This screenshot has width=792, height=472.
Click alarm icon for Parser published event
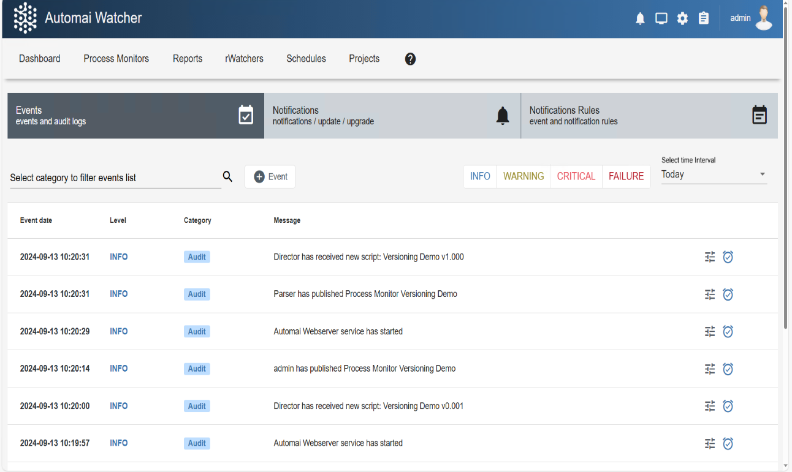tap(728, 294)
